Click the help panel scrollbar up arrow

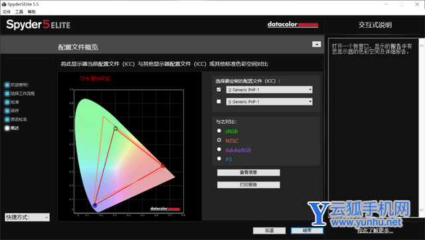(422, 46)
